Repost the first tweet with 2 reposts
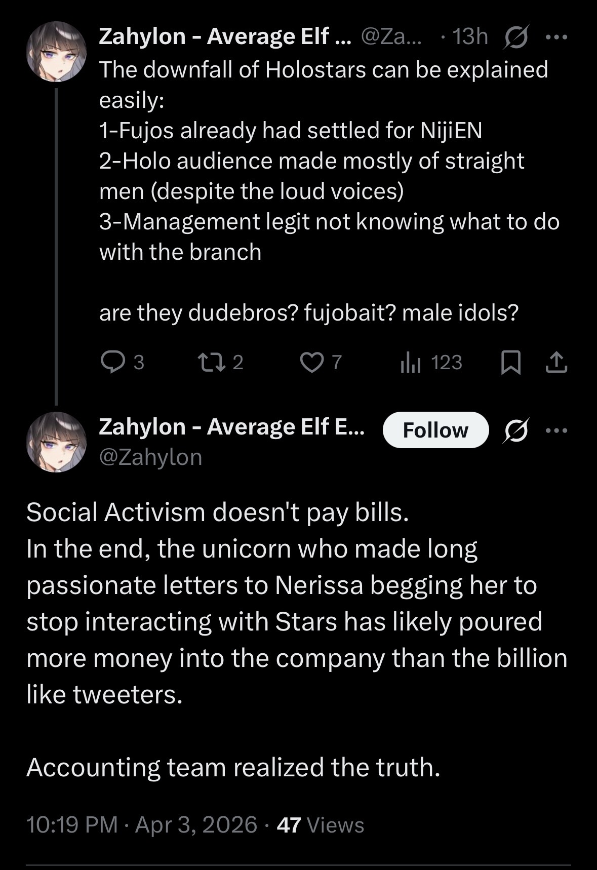Viewport: 597px width, 870px height. pyautogui.click(x=207, y=362)
